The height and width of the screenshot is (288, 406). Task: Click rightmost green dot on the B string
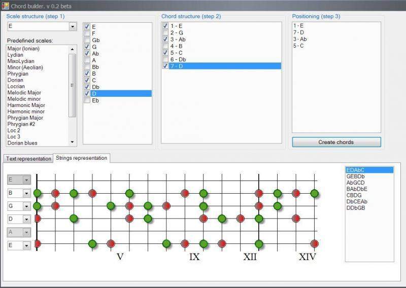[x=314, y=193]
